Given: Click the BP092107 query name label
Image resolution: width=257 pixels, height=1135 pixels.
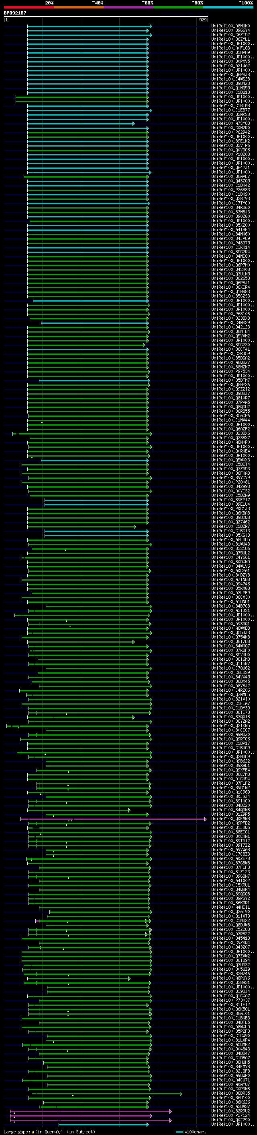Looking at the screenshot, I should (15, 13).
